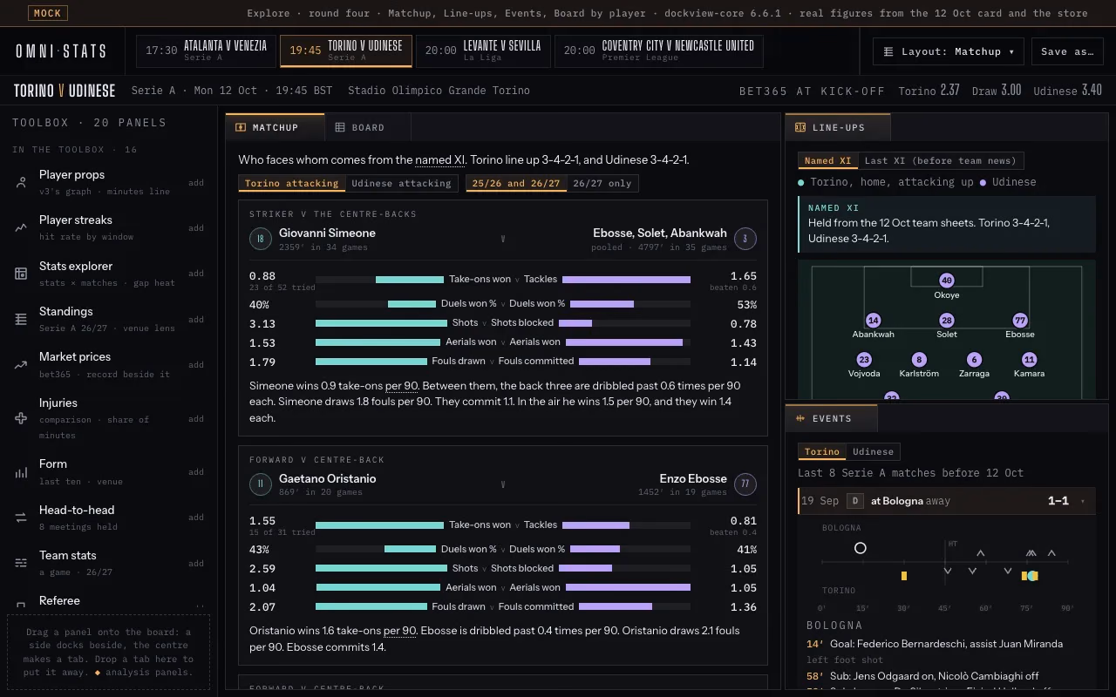
Task: Click the Form bar-chart icon
Action: pyautogui.click(x=21, y=472)
